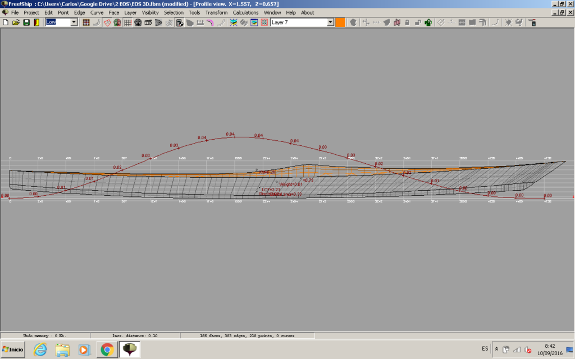
Task: Click the exit door icon in toolbar
Action: pyautogui.click(x=36, y=22)
